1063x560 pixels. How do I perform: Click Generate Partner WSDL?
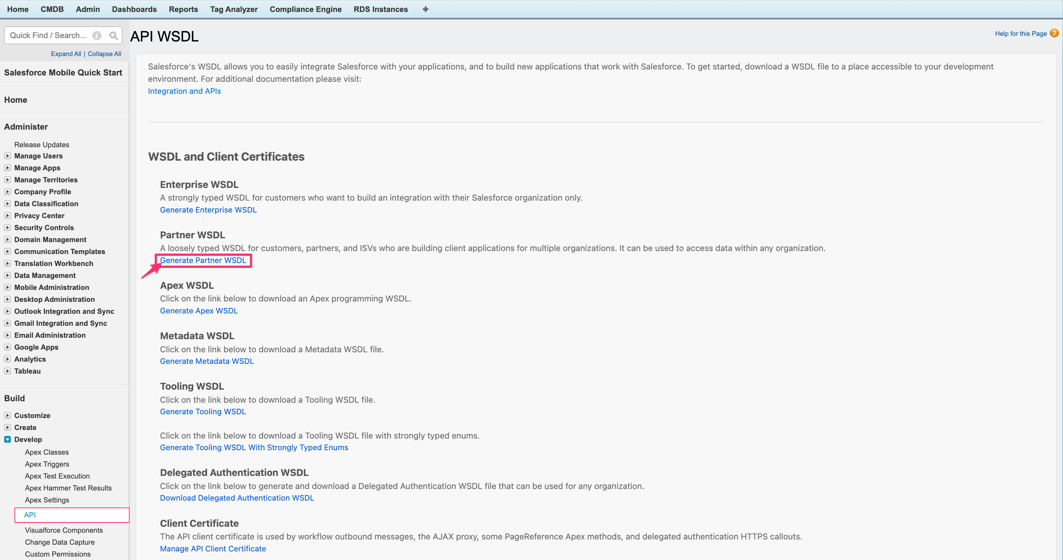click(x=204, y=260)
